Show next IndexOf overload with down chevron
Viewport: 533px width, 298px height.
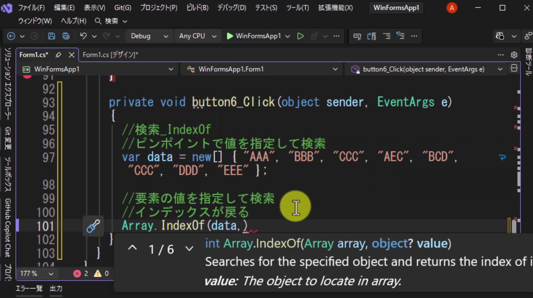pos(189,249)
